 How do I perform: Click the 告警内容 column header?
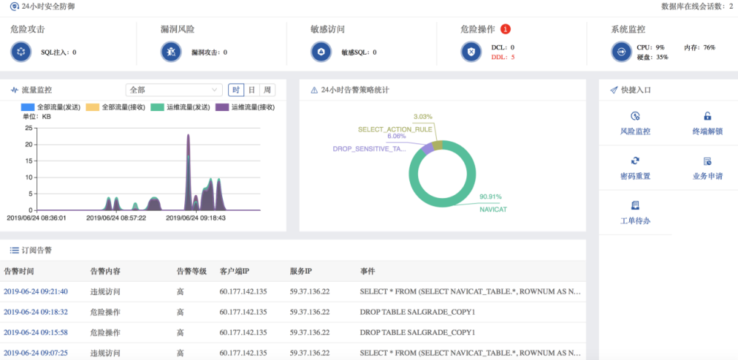(x=105, y=271)
